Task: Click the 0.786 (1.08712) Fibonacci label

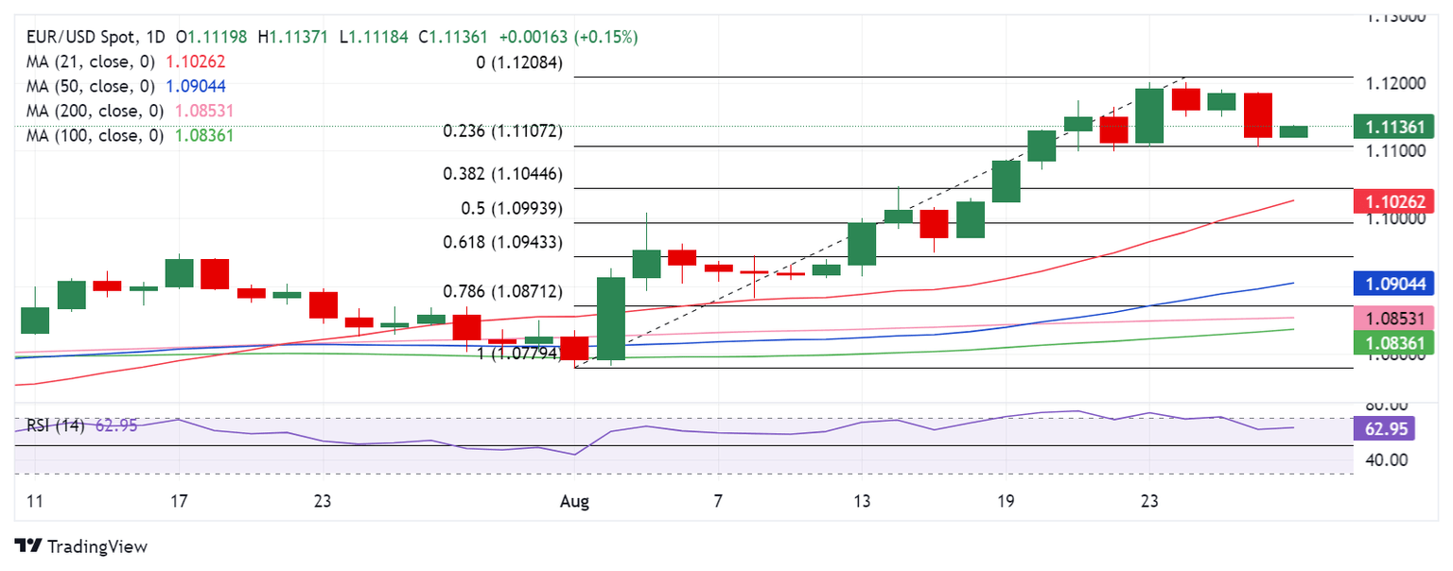Action: pyautogui.click(x=503, y=291)
